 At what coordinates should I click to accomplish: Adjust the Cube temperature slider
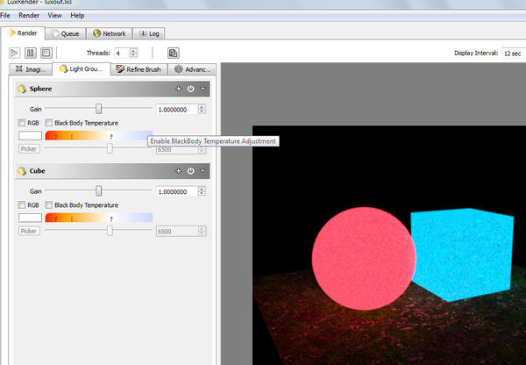click(110, 231)
